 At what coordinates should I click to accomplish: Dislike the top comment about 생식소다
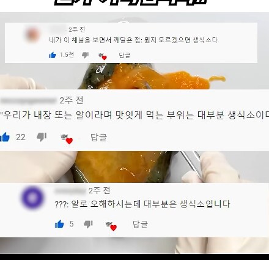(85, 55)
